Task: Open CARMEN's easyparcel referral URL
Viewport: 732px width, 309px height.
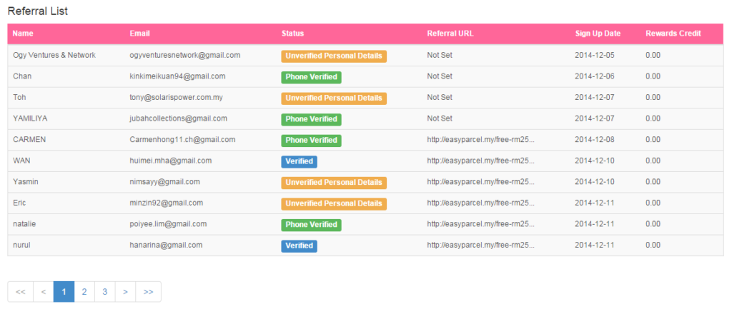Action: click(x=480, y=140)
